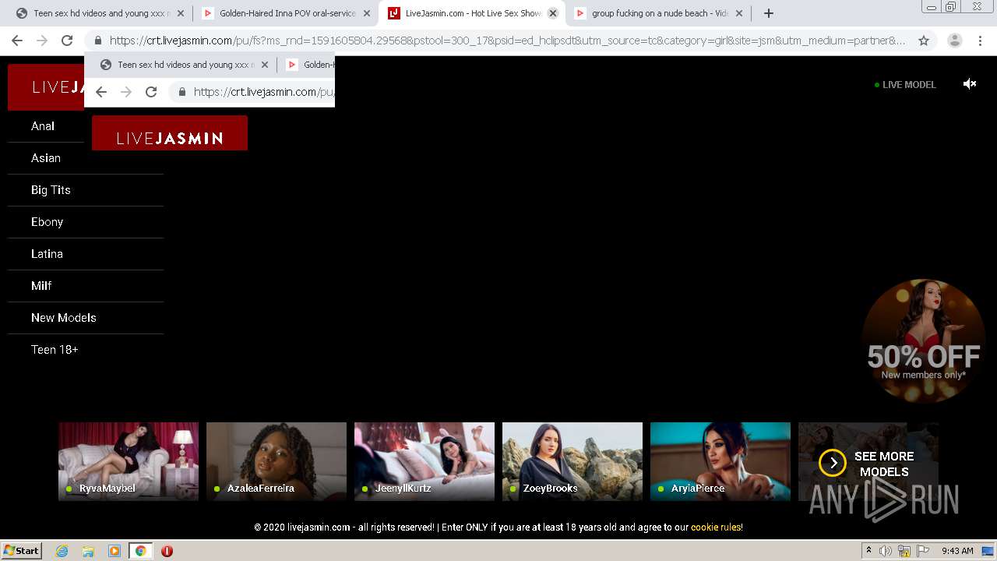Select the Chrome icon in the taskbar

click(140, 551)
